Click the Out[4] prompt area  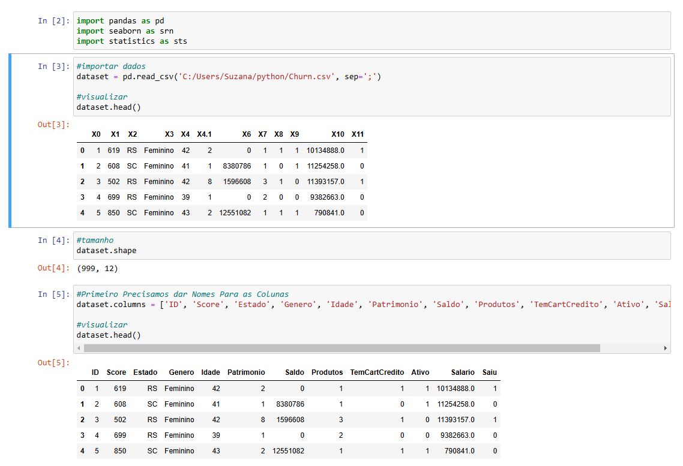click(53, 268)
